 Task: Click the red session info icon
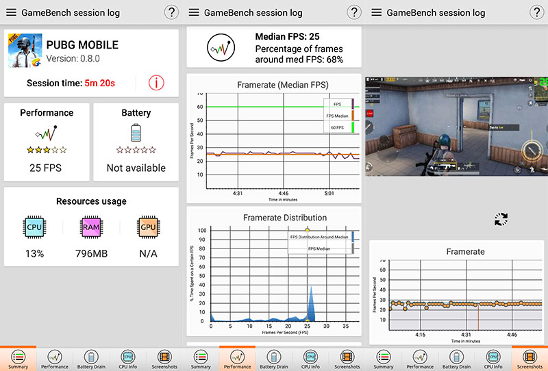tap(156, 83)
